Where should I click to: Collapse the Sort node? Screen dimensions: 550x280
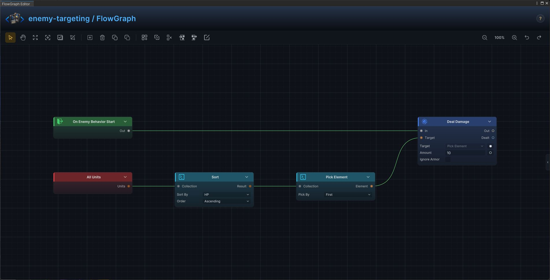click(x=247, y=177)
